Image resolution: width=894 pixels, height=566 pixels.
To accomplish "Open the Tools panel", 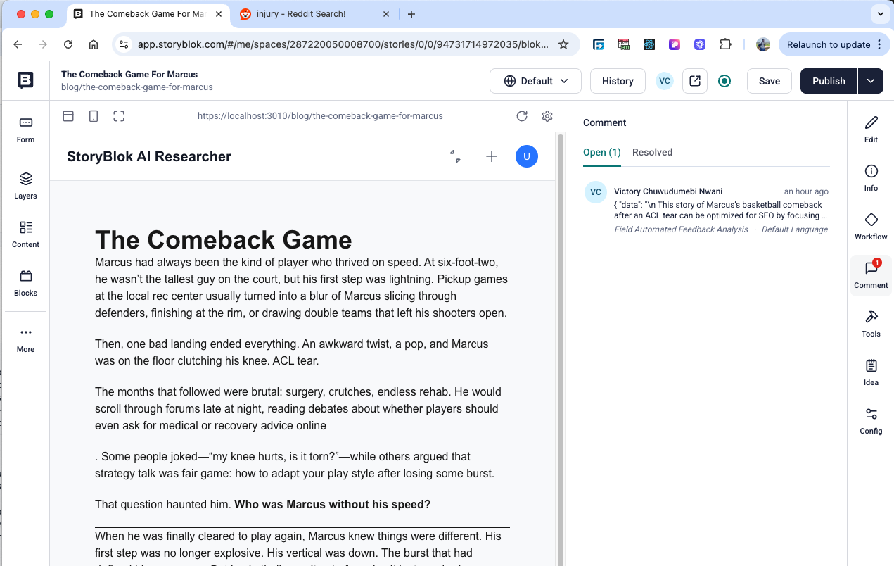I will click(871, 324).
